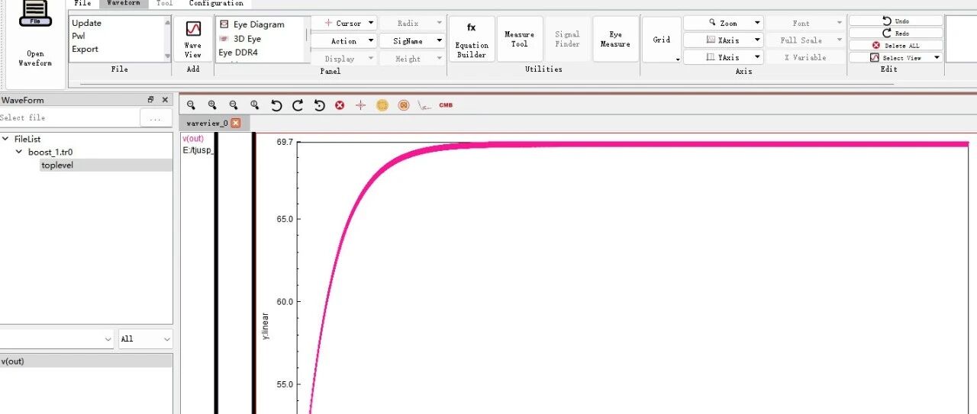Image resolution: width=977 pixels, height=414 pixels.
Task: Click the red crosshair cursor icon
Action: click(x=361, y=105)
